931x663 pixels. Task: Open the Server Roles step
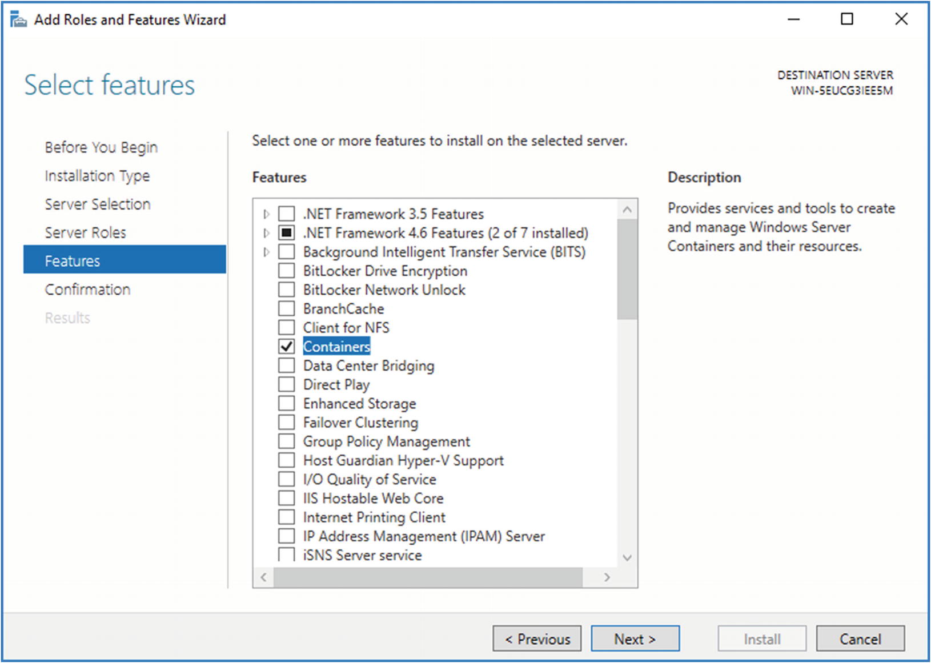(85, 232)
